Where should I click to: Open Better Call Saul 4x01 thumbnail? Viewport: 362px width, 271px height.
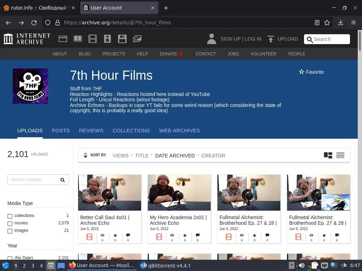pyautogui.click(x=110, y=193)
